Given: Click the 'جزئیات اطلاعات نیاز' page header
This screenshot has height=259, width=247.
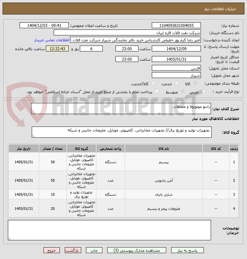Looking at the screenshot, I should coord(220,9).
